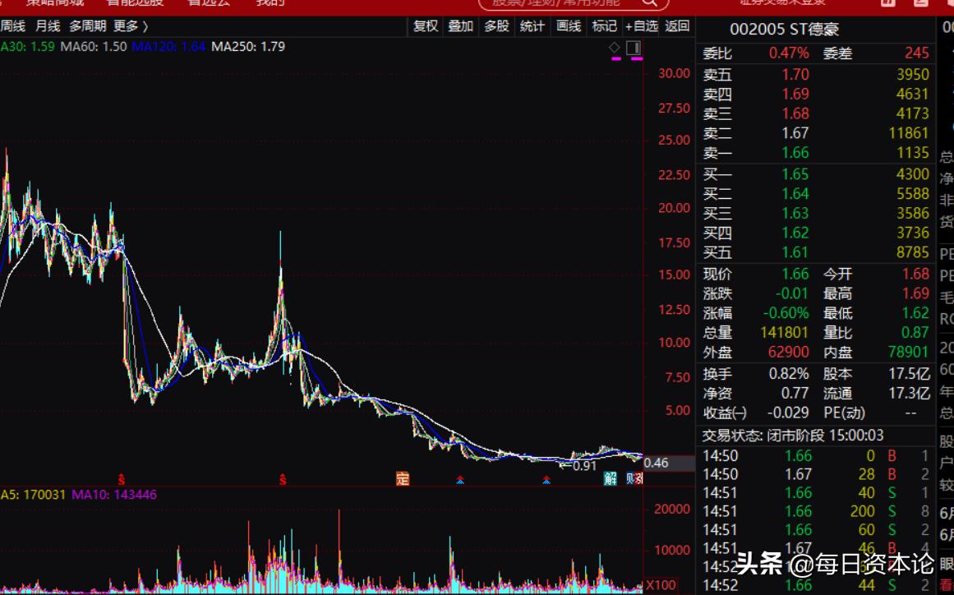Click the second red S marker on timeline

point(283,479)
